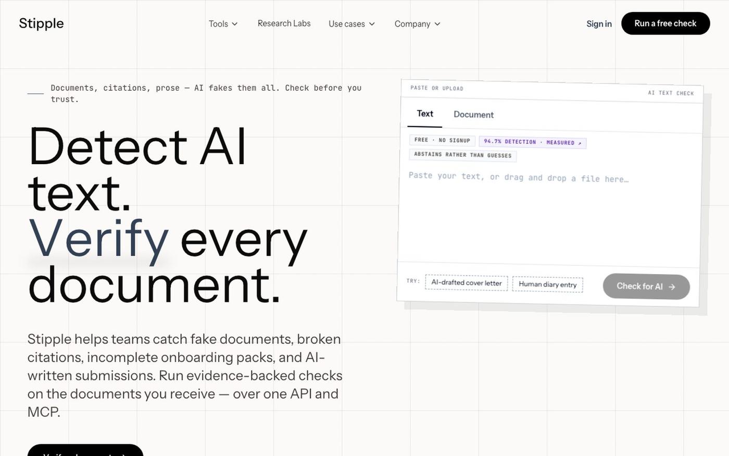
Task: Click the Abstains rather than guesses badge
Action: pyautogui.click(x=463, y=155)
